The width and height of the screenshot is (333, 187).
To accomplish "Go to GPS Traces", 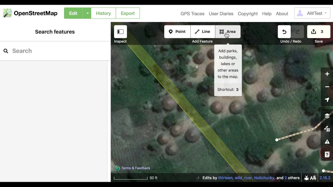I will click(192, 14).
